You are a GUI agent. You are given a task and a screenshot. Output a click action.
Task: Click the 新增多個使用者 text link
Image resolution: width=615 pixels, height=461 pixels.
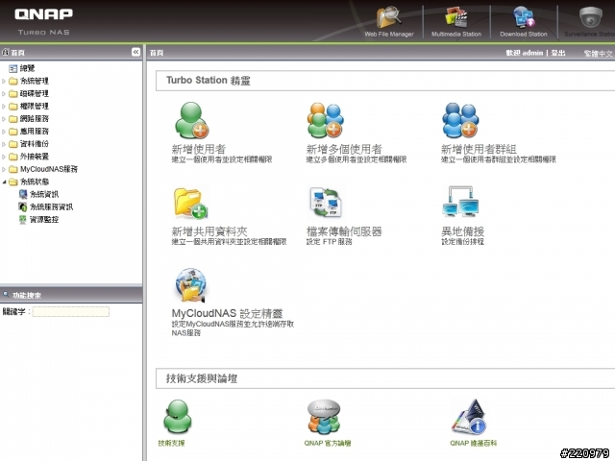click(x=344, y=149)
